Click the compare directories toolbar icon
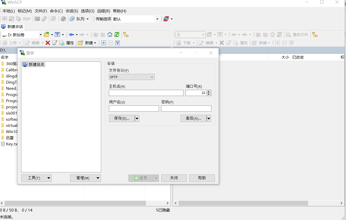This screenshot has width=346, height=220. coord(5,19)
